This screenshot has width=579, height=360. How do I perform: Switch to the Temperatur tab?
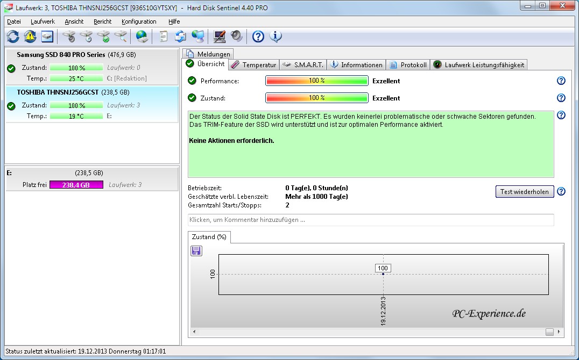(x=253, y=65)
